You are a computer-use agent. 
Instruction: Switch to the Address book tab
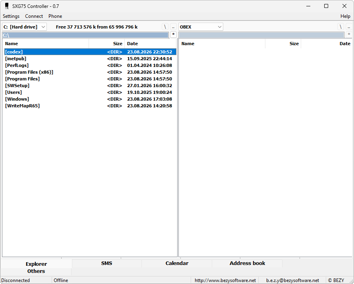point(247,263)
